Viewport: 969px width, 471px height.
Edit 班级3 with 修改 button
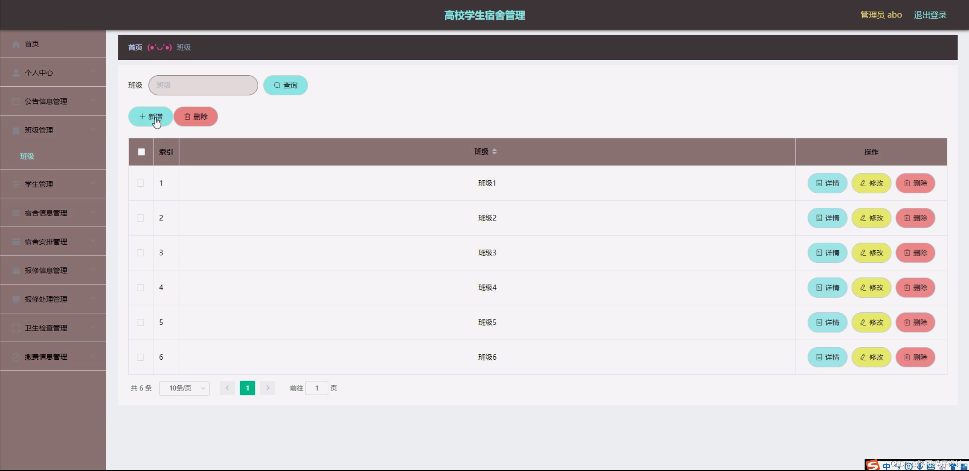tap(871, 253)
